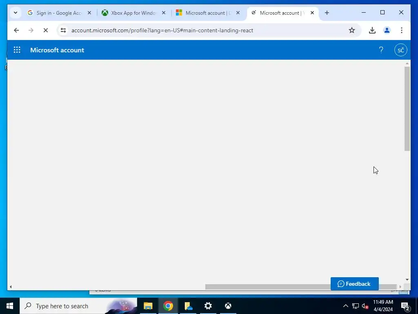Click the scroll-down arrow of the page
The image size is (418, 314).
(407, 280)
